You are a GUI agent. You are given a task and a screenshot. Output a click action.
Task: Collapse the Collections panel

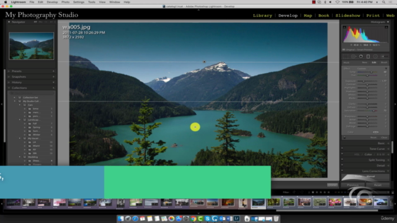[9, 88]
